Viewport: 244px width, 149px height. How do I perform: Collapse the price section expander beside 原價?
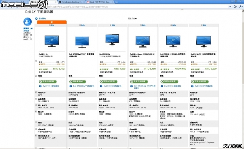pos(36,61)
